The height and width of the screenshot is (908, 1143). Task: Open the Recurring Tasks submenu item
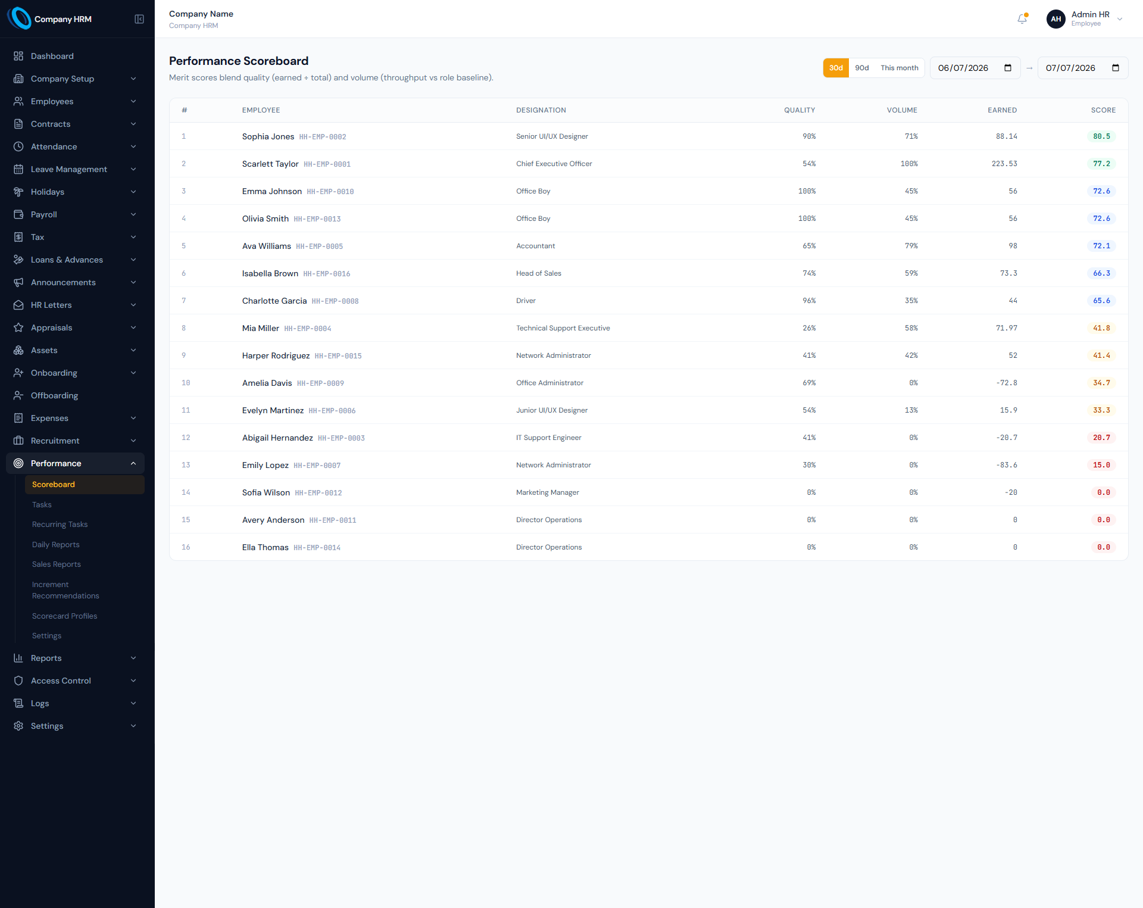pos(85,525)
